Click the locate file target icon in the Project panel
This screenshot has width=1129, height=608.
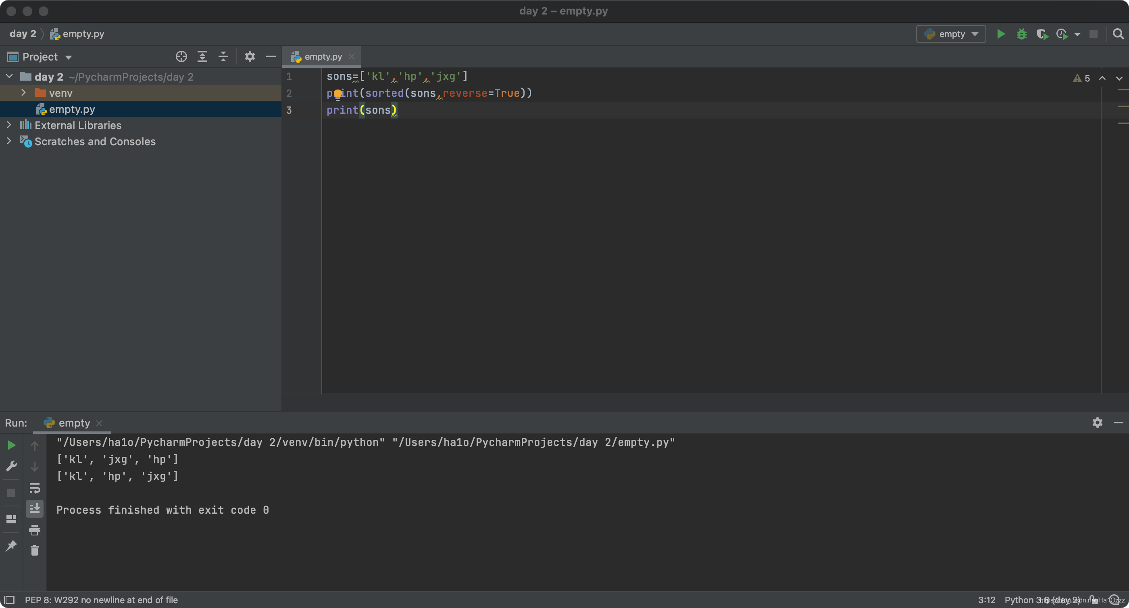pyautogui.click(x=181, y=56)
